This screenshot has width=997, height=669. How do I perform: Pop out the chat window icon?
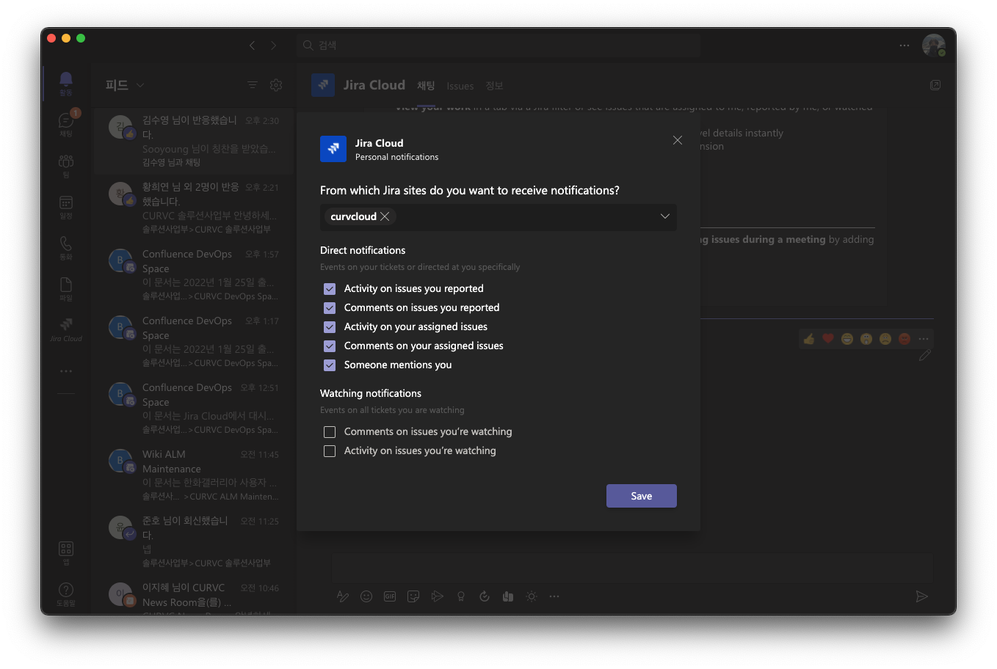[935, 86]
